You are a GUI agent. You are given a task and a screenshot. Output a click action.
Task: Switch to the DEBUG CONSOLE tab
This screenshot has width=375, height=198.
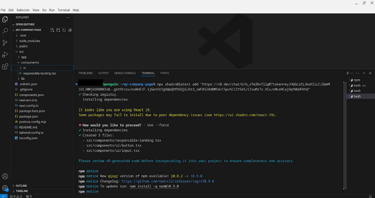tap(125, 73)
